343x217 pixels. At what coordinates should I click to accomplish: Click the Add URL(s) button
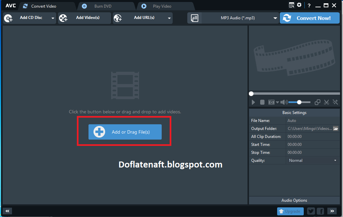click(x=143, y=18)
